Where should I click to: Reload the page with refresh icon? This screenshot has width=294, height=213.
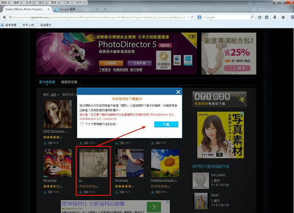192,17
